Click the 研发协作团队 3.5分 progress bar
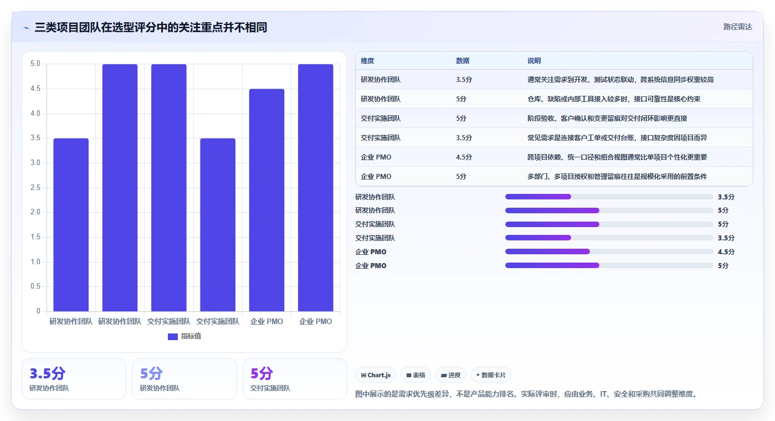775x421 pixels. point(609,197)
